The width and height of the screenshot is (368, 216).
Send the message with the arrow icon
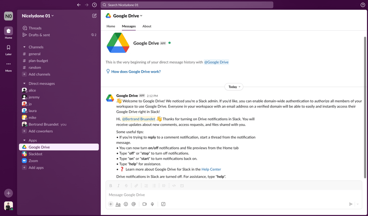(x=351, y=204)
